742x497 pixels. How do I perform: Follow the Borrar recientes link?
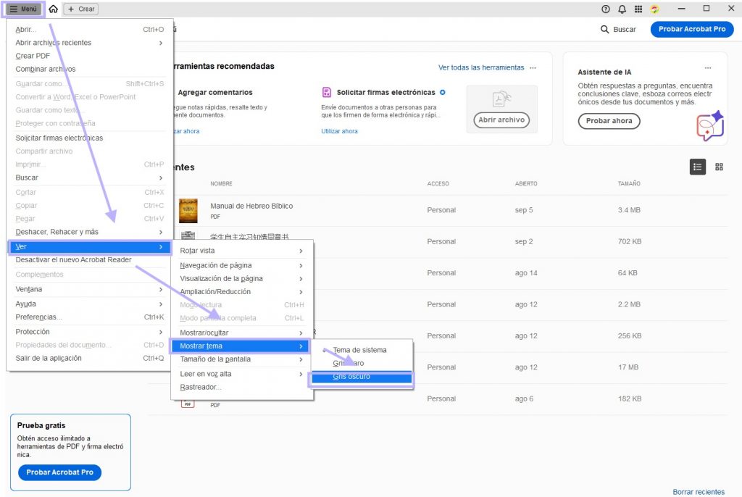[699, 492]
